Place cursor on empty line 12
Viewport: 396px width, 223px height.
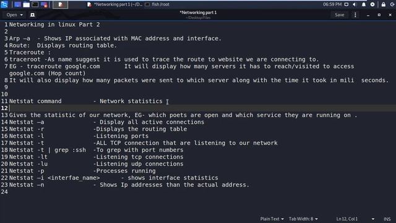(x=202, y=108)
